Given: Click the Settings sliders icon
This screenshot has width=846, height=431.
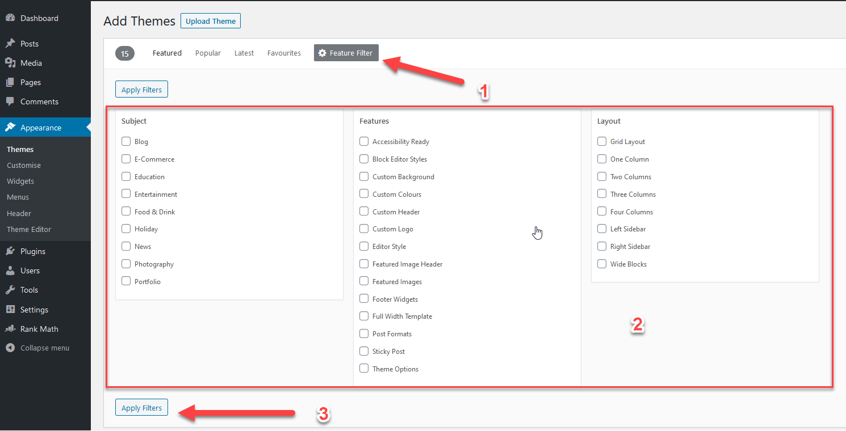Looking at the screenshot, I should pyautogui.click(x=10, y=310).
